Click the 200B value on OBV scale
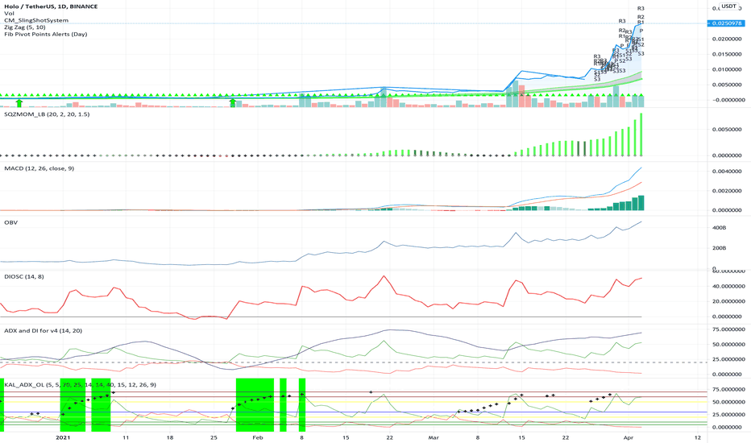 (x=719, y=248)
